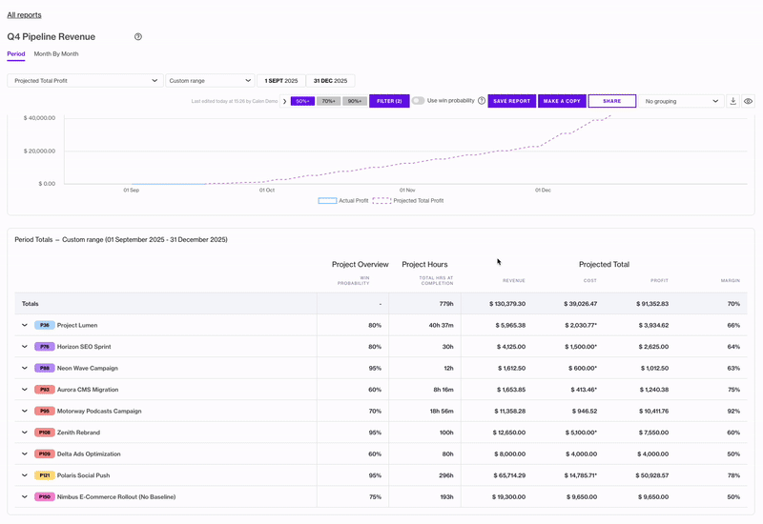The width and height of the screenshot is (763, 524).
Task: Sort by Margin column header
Action: [731, 281]
